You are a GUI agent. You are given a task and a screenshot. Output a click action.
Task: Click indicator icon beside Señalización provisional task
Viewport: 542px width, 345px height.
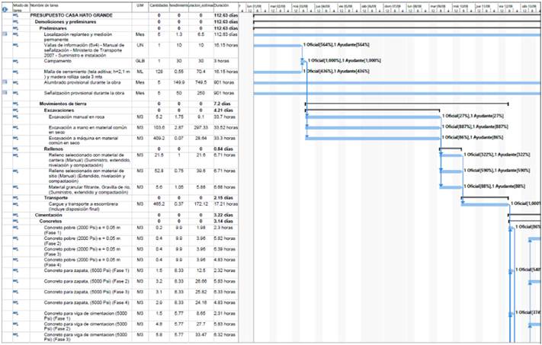(x=5, y=91)
